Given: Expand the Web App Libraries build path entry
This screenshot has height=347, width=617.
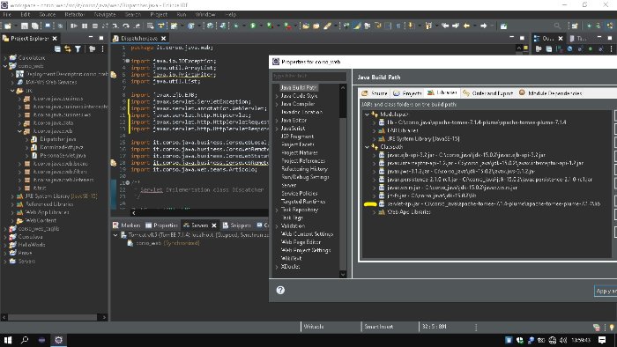Looking at the screenshot, I should 375,212.
